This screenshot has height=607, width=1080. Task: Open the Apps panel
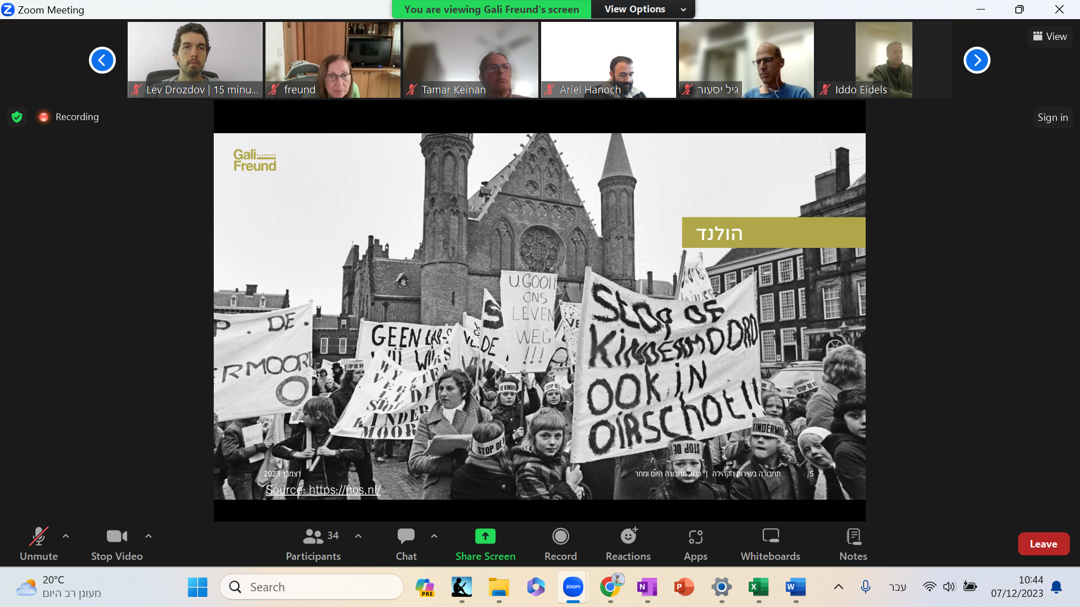pos(695,543)
